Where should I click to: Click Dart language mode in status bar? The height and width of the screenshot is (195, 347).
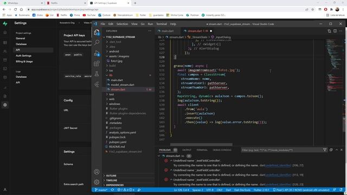pos(228,190)
